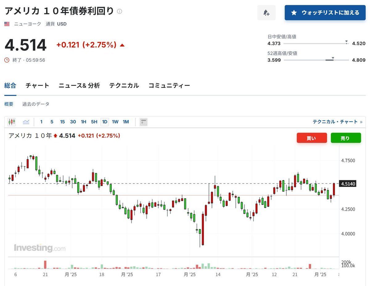370x286 pixels.
Task: Add to watchlist with ウォッチリストに加える
Action: tap(325, 13)
